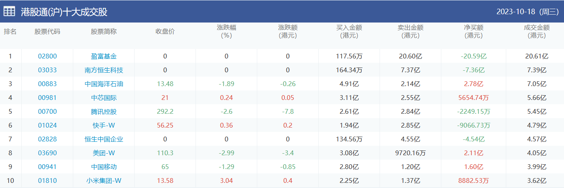Viewport: 564px width, 188px height.
Task: Click the 港股通(沪)十大成交股 title
Action: tap(64, 12)
